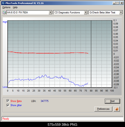Open the CD Diagnostic Functions dropdown
Image resolution: width=125 pixels, height=127 pixels.
[x=86, y=13]
